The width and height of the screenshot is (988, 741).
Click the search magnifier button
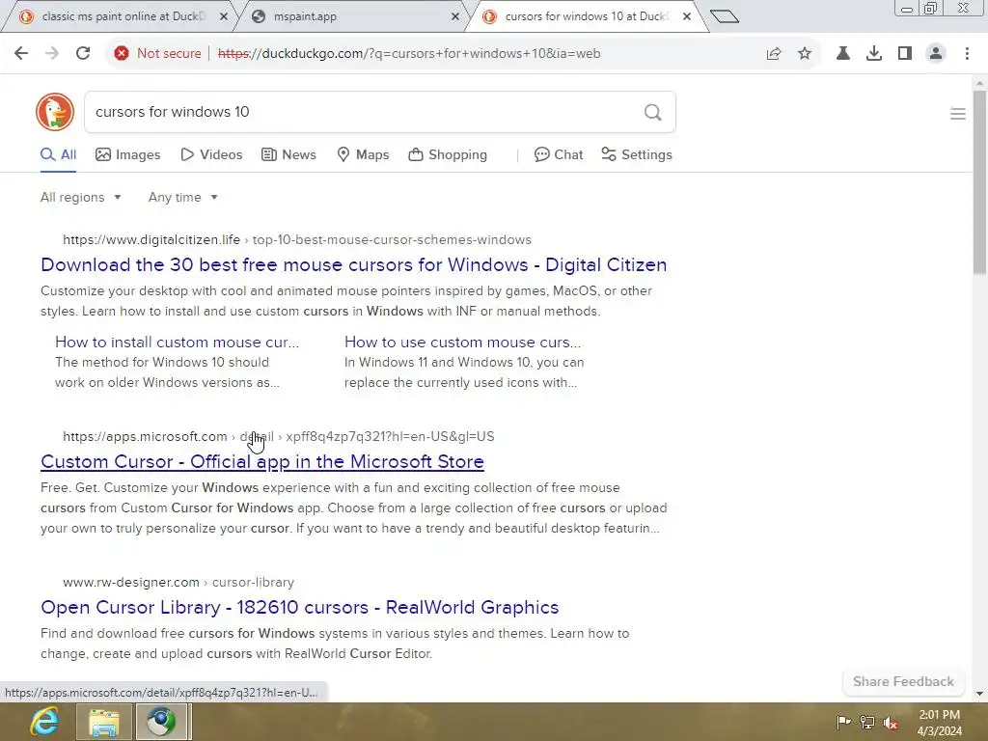coord(653,112)
